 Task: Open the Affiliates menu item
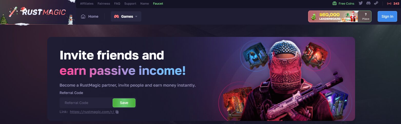pyautogui.click(x=87, y=4)
